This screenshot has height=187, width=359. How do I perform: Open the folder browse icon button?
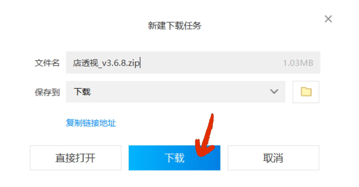306,92
